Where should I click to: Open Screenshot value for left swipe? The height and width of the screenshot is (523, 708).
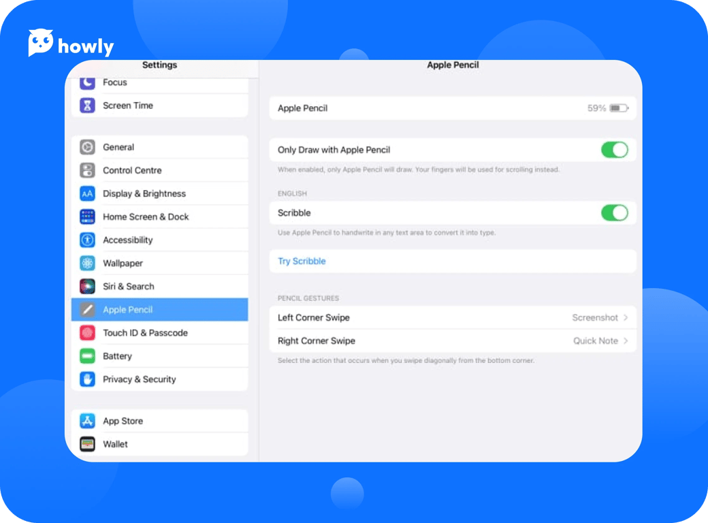(594, 318)
